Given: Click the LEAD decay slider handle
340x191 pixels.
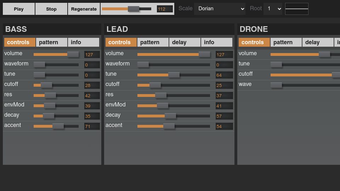Looking at the screenshot, I should tap(170, 116).
